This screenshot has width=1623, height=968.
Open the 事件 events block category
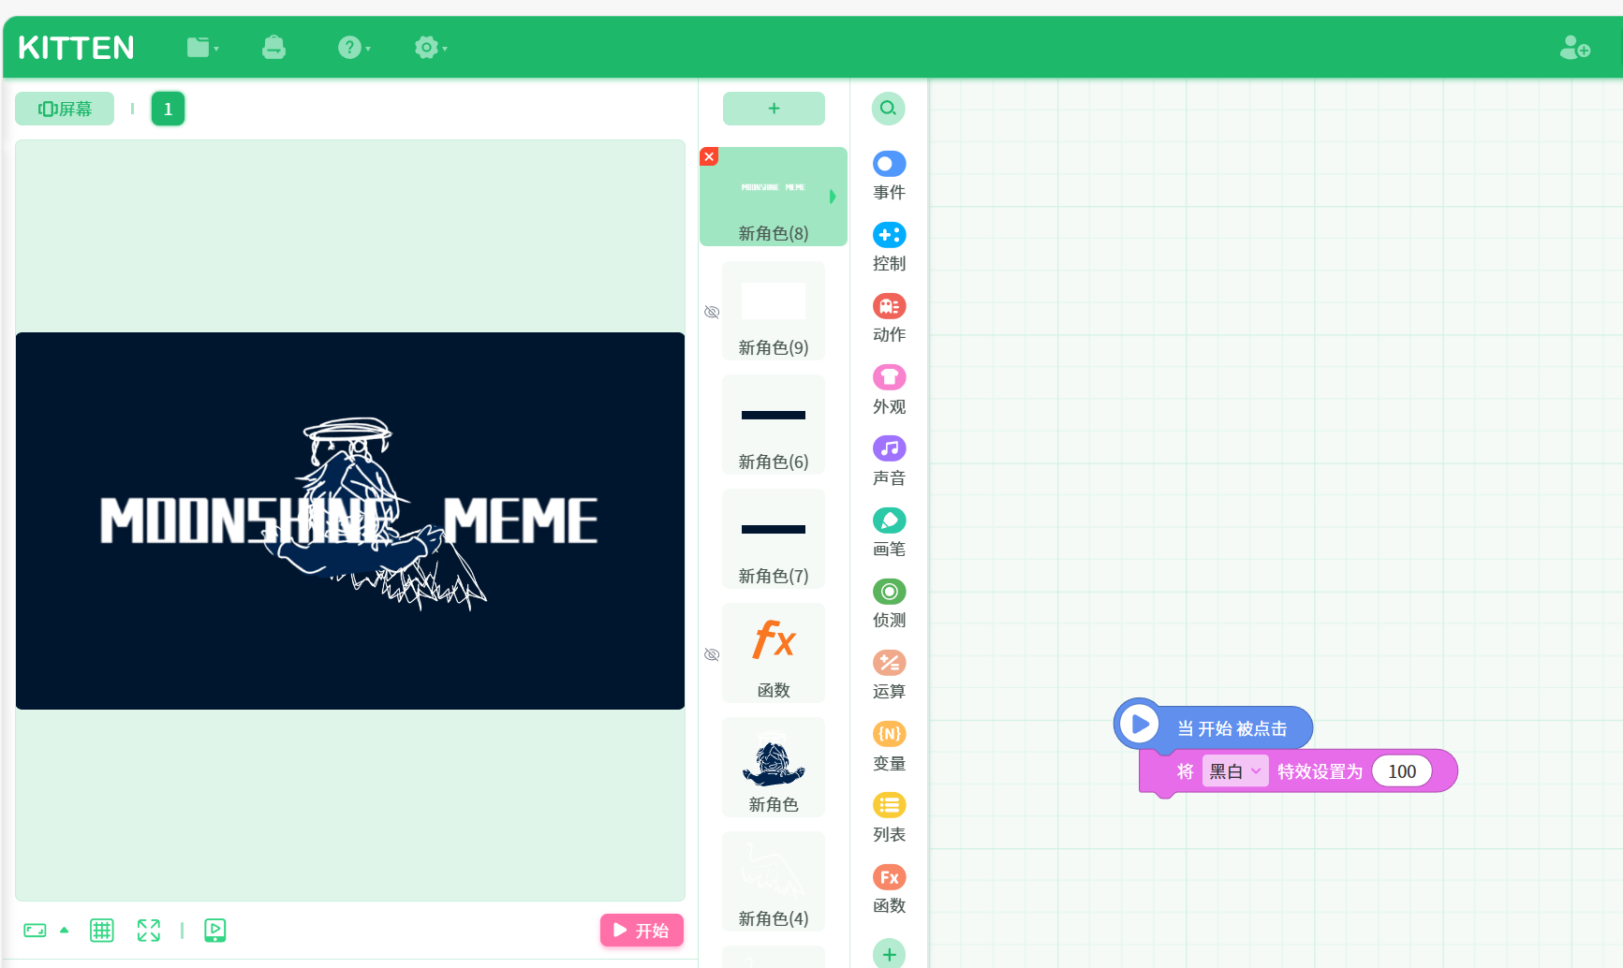pos(889,177)
